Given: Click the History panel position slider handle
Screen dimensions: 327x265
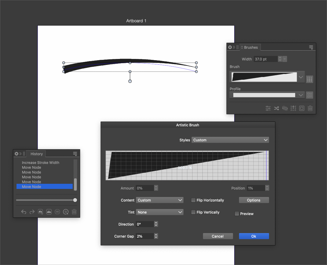Looking at the screenshot, I should click(75, 200).
